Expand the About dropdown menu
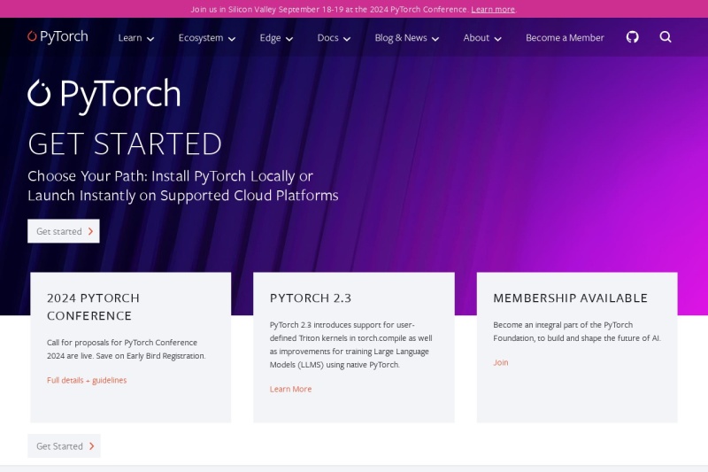This screenshot has width=708, height=472. pos(482,38)
